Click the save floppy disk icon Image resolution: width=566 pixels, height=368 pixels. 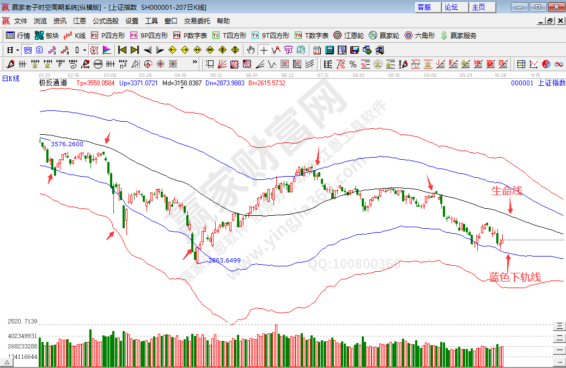tap(354, 50)
